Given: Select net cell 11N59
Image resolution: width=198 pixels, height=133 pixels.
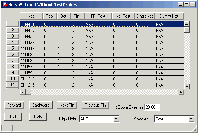Looking at the screenshot, I should [x=31, y=73].
